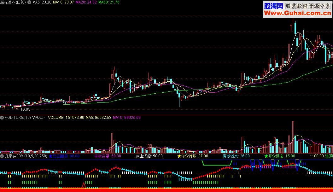Click the 守仓待涨: 37.00 label

pos(193,156)
